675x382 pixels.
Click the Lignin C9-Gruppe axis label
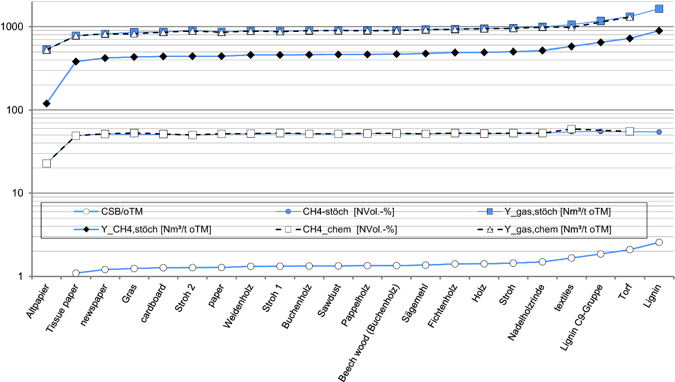tap(581, 318)
